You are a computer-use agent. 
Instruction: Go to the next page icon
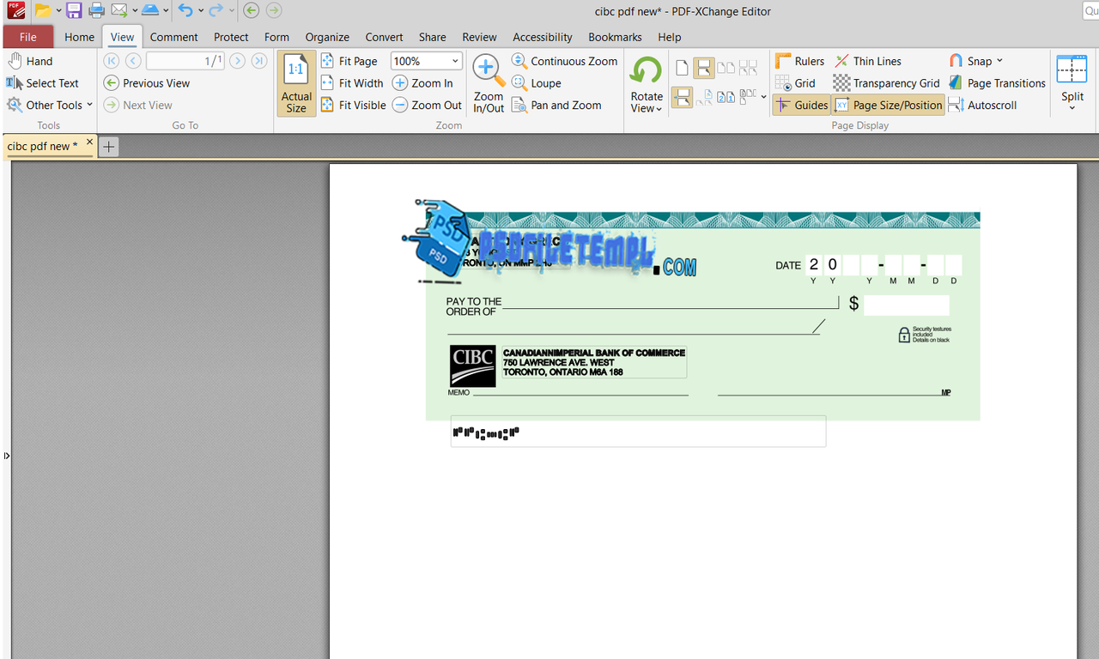(x=237, y=61)
